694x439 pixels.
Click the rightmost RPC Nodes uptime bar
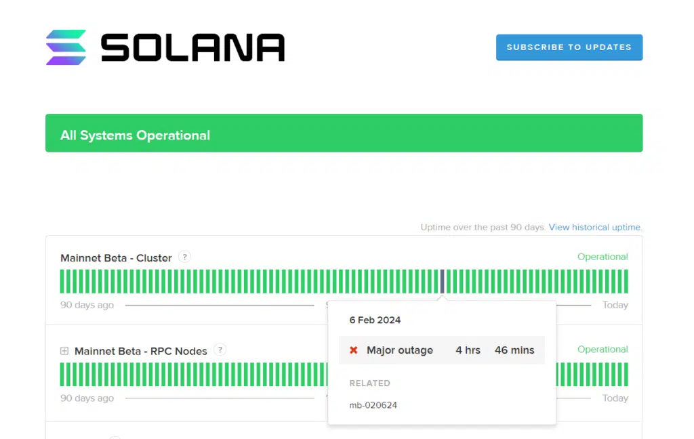(626, 374)
